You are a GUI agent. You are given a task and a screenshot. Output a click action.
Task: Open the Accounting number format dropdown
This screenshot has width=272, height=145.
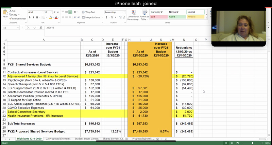[x=125, y=12]
